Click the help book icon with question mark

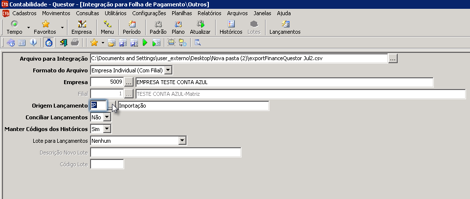click(11, 43)
